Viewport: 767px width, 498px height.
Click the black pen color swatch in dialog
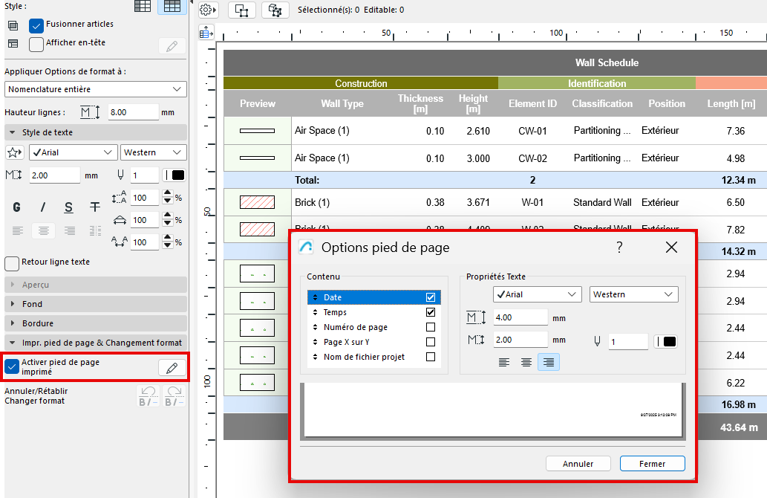click(x=668, y=341)
